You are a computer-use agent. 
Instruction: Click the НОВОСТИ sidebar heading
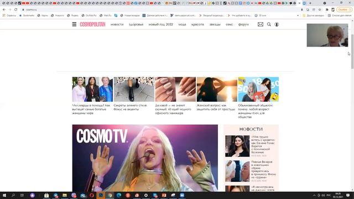pos(251,129)
